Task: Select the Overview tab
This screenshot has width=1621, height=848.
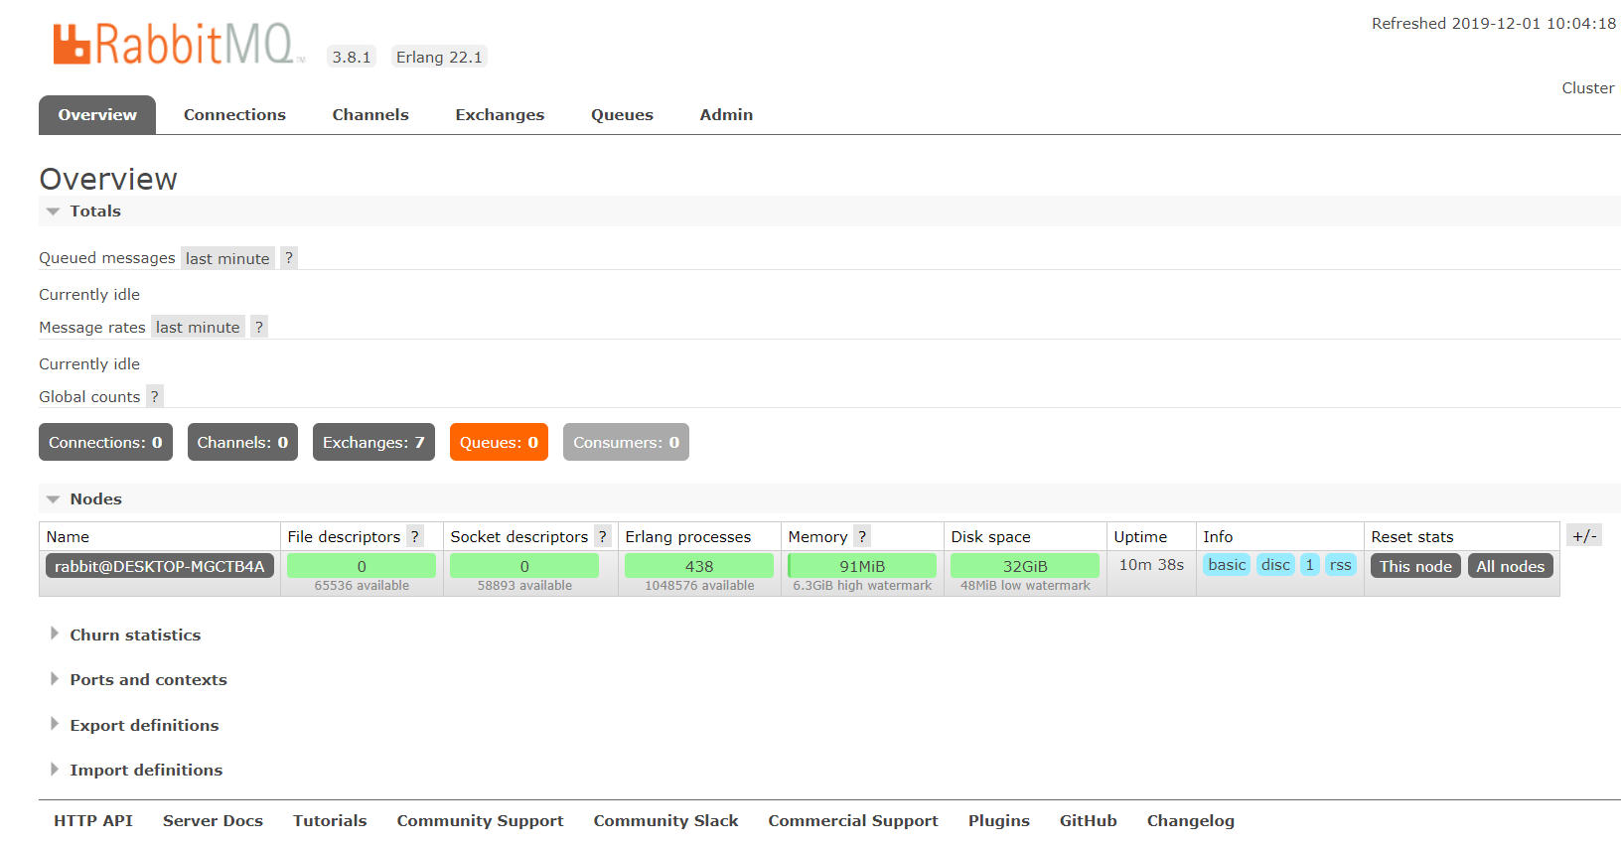Action: click(97, 115)
